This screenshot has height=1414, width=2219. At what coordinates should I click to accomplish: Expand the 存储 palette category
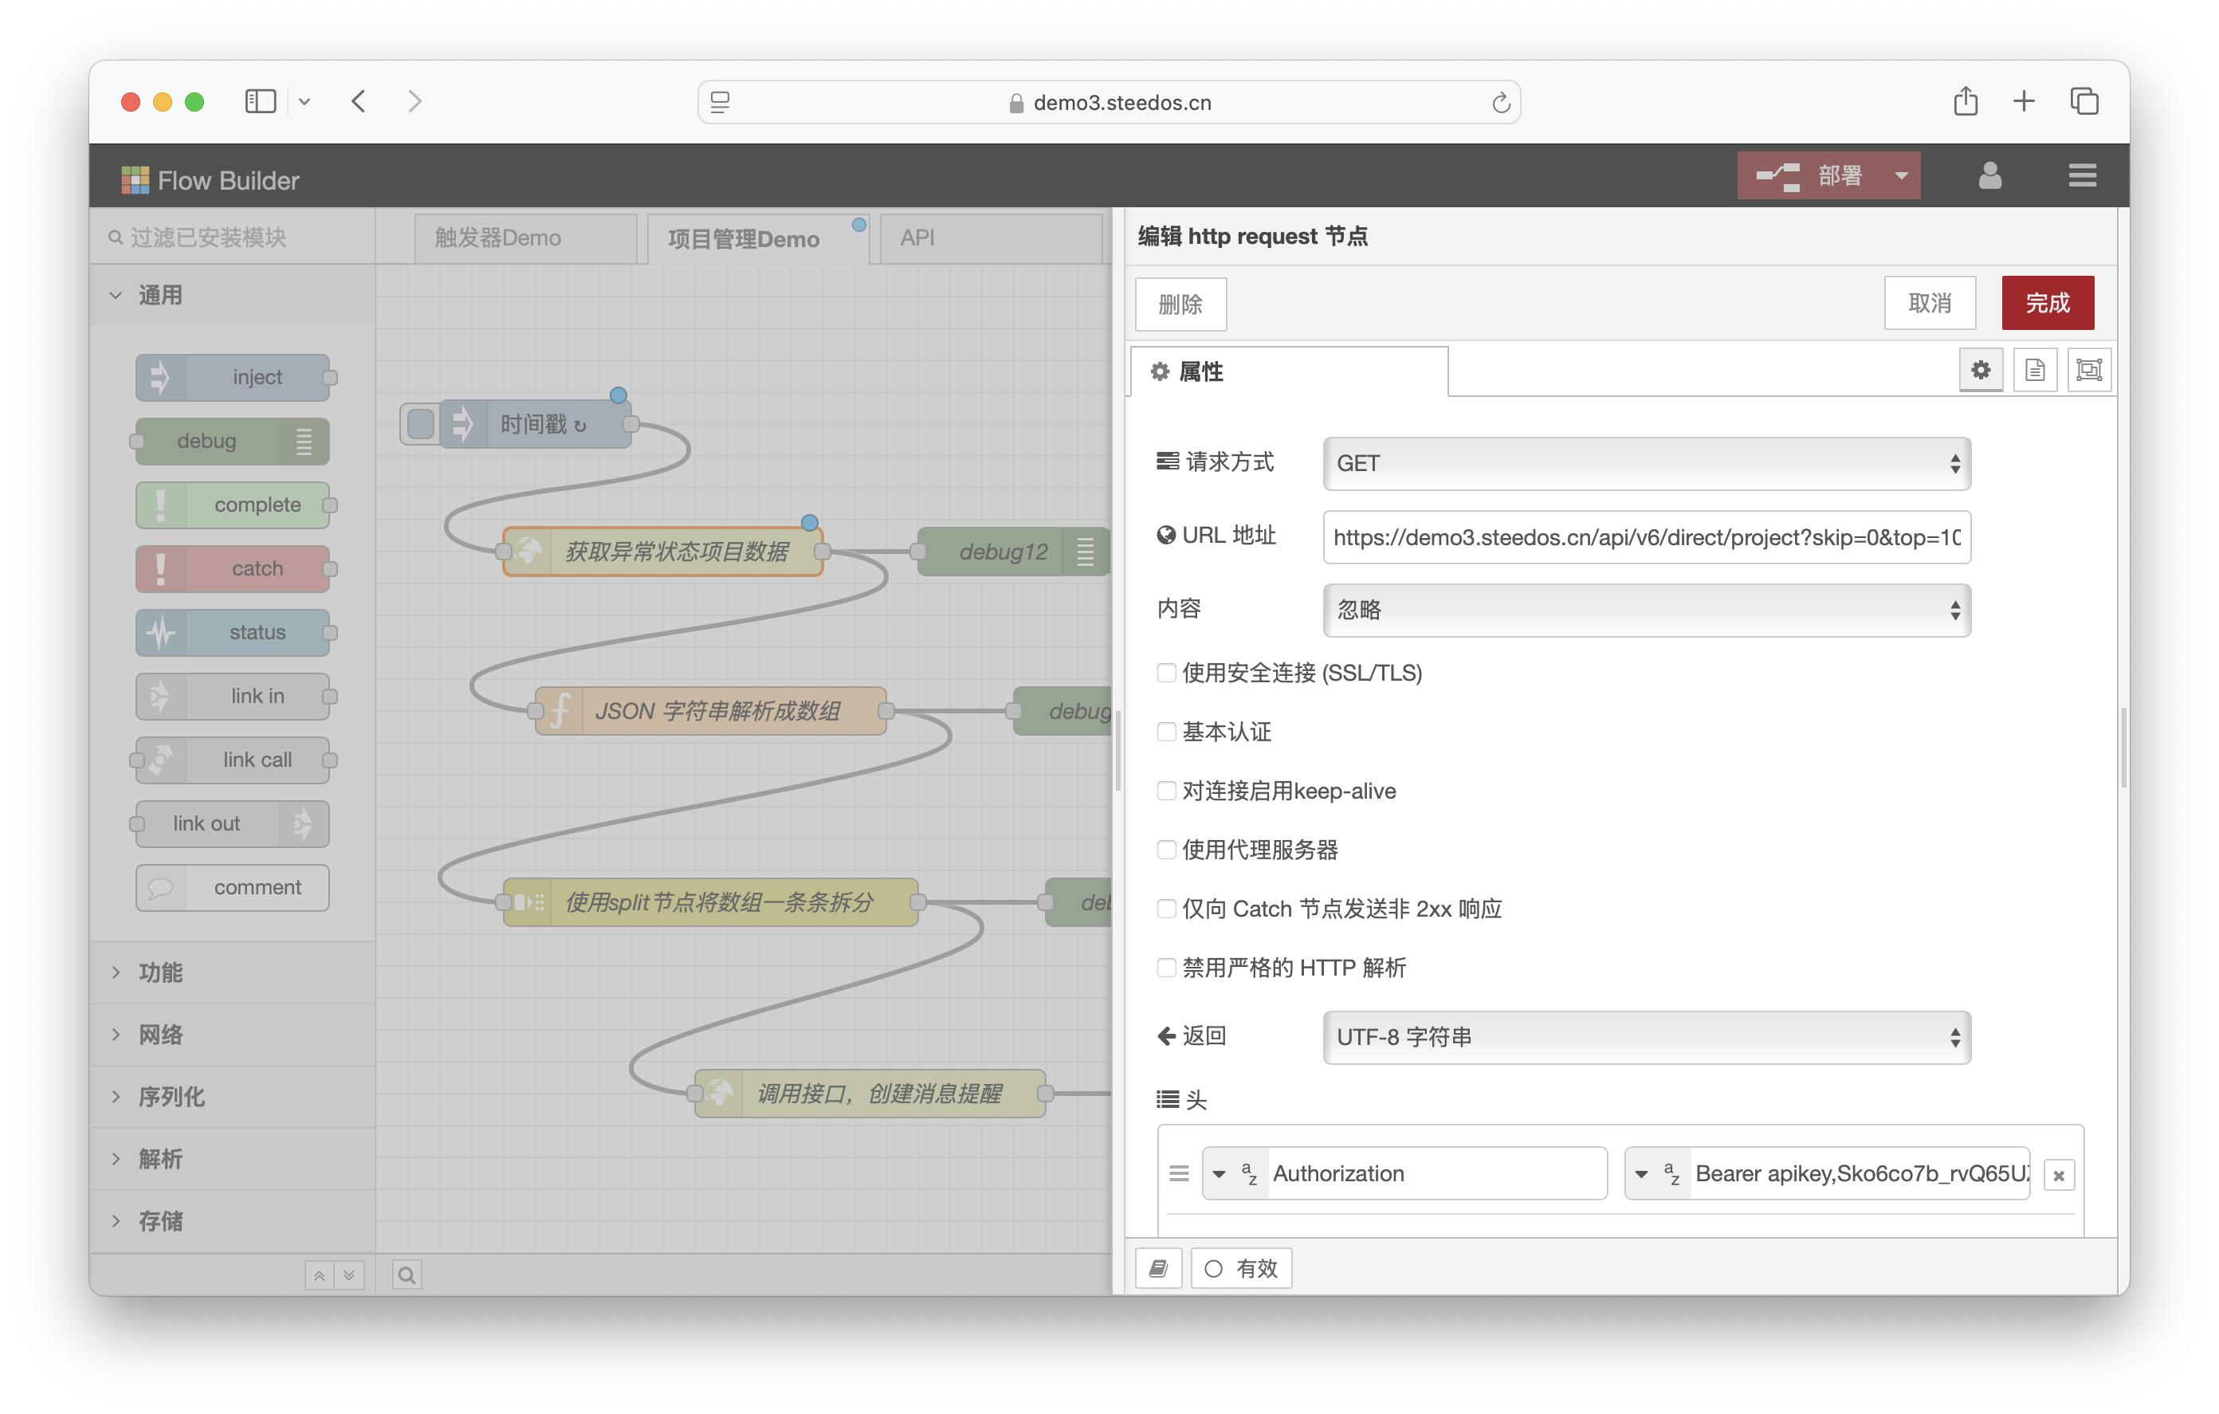pos(232,1220)
